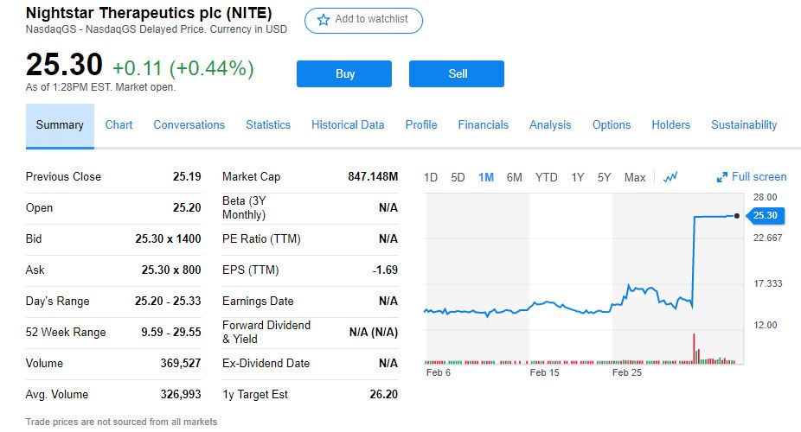This screenshot has height=432, width=801.
Task: Click the Market Cap value 847.148M
Action: pyautogui.click(x=373, y=177)
